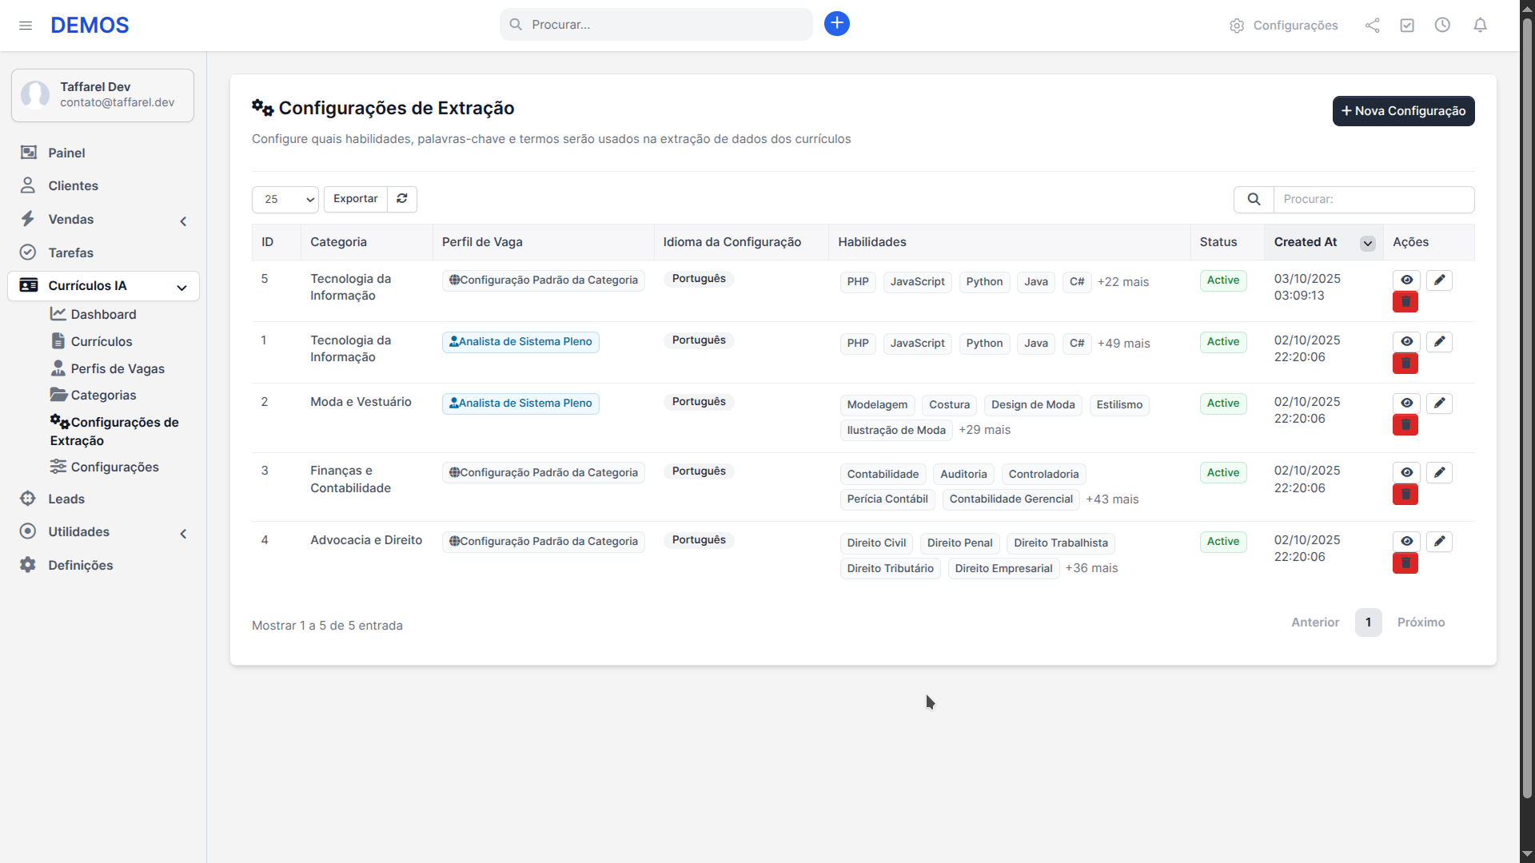View details of configuration ID 5 with eye icon
The width and height of the screenshot is (1535, 863).
[x=1405, y=280]
